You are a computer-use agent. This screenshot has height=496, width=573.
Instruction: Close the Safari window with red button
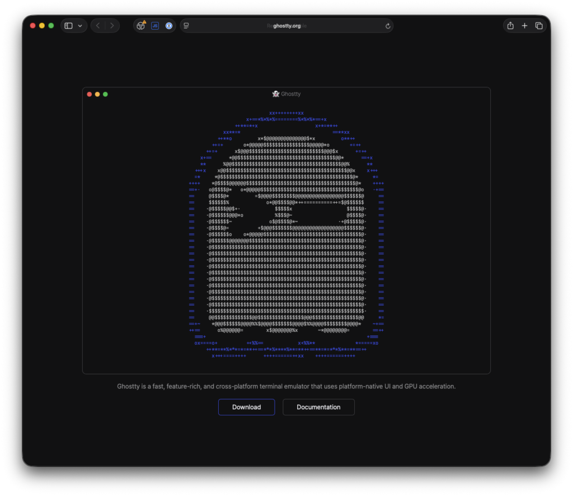click(x=32, y=26)
